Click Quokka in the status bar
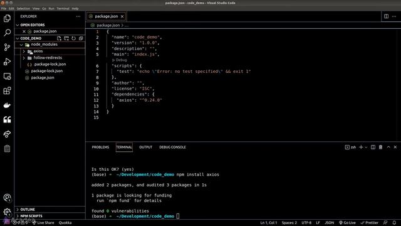Viewport: 401px width, 226px height. click(x=65, y=223)
